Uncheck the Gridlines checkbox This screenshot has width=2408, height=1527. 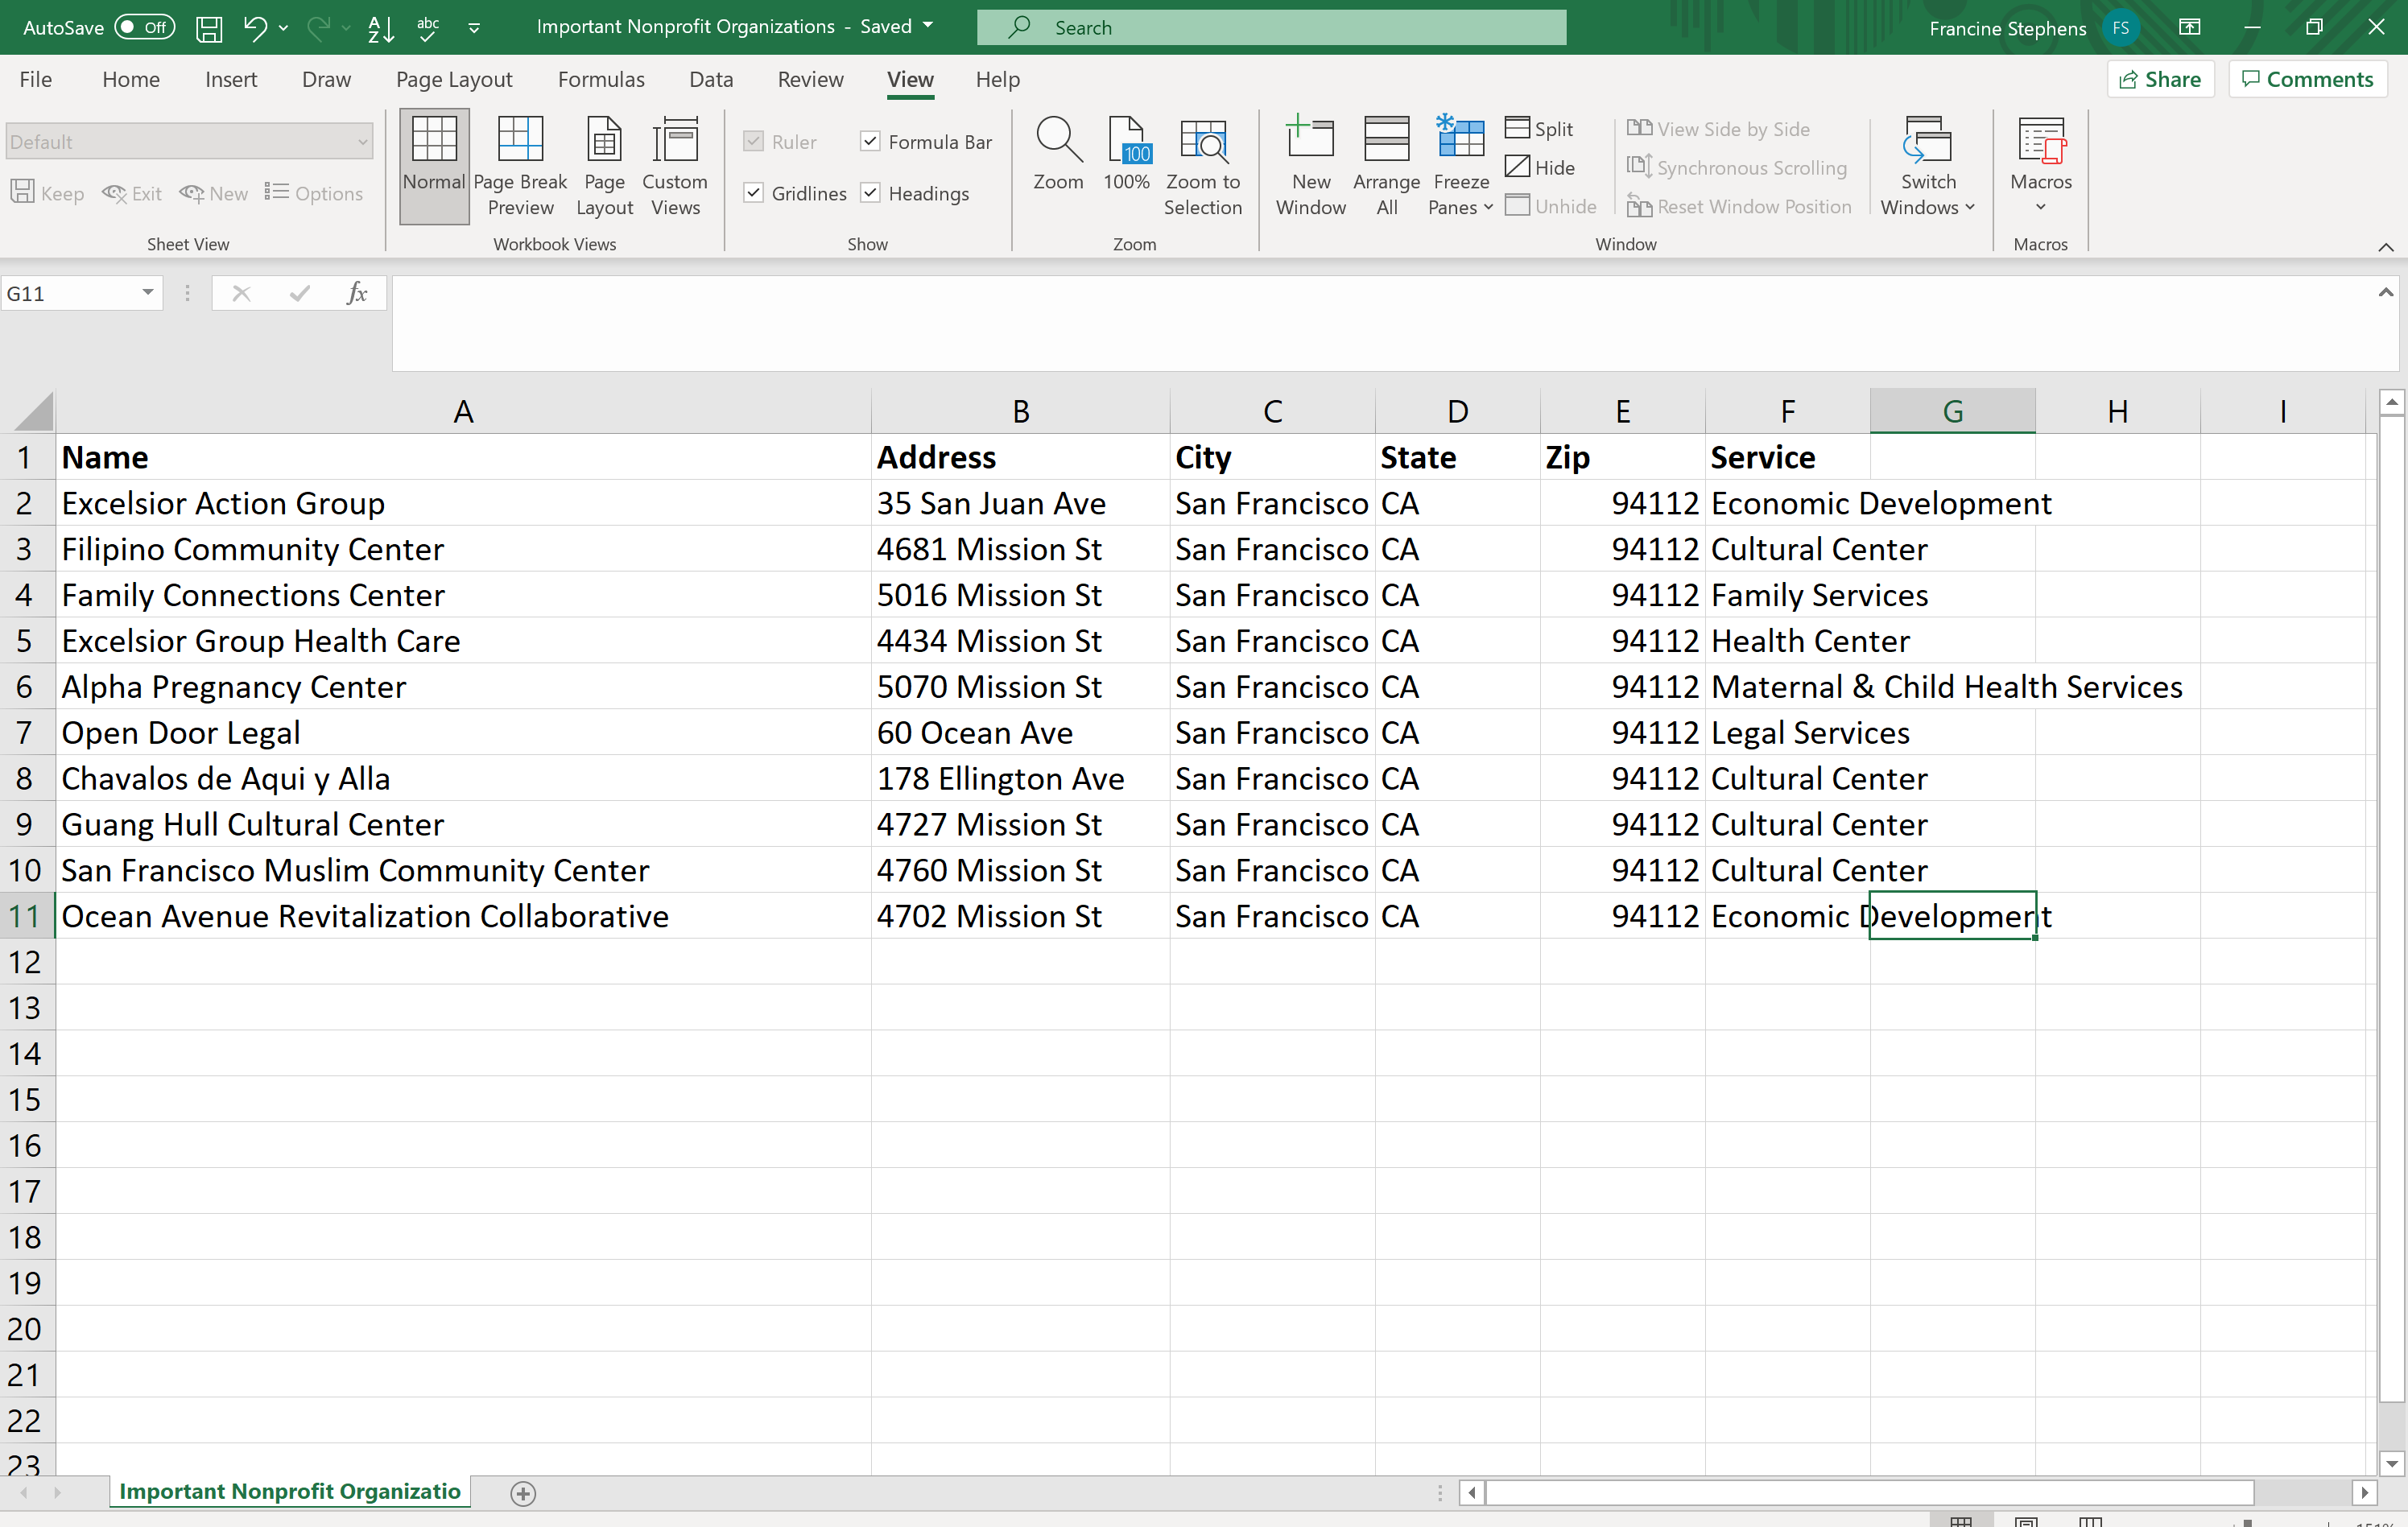(x=754, y=192)
